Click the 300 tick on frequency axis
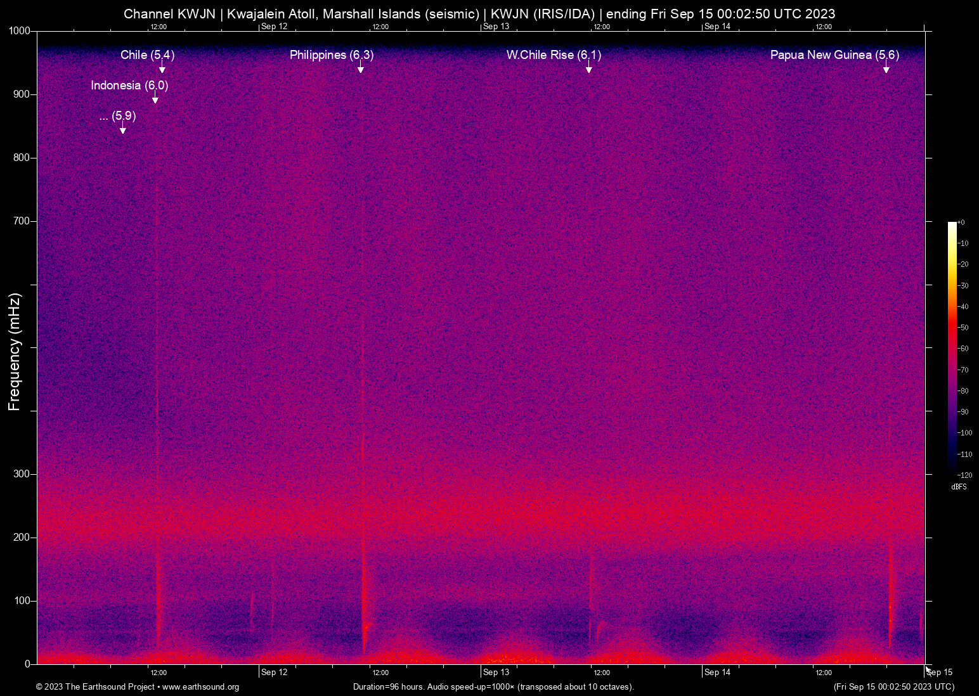This screenshot has height=696, width=979. coord(22,474)
